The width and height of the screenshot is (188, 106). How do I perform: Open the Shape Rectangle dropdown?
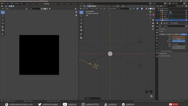[179, 44]
